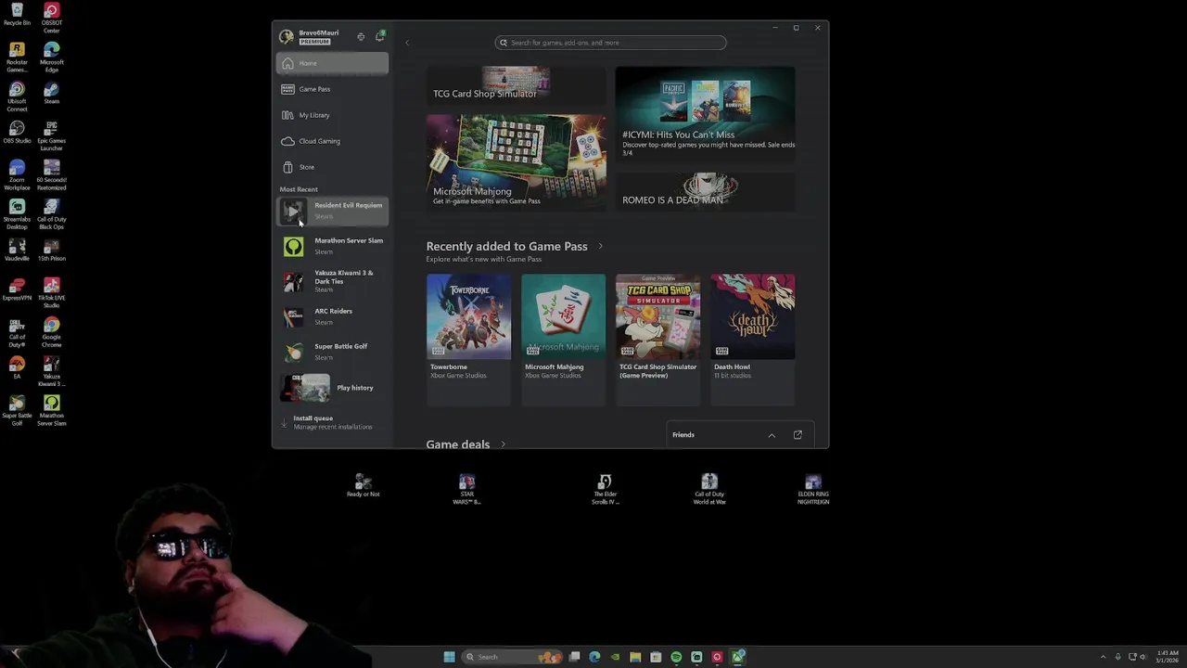Open the Towerborne game card
This screenshot has width=1187, height=668.
point(468,340)
